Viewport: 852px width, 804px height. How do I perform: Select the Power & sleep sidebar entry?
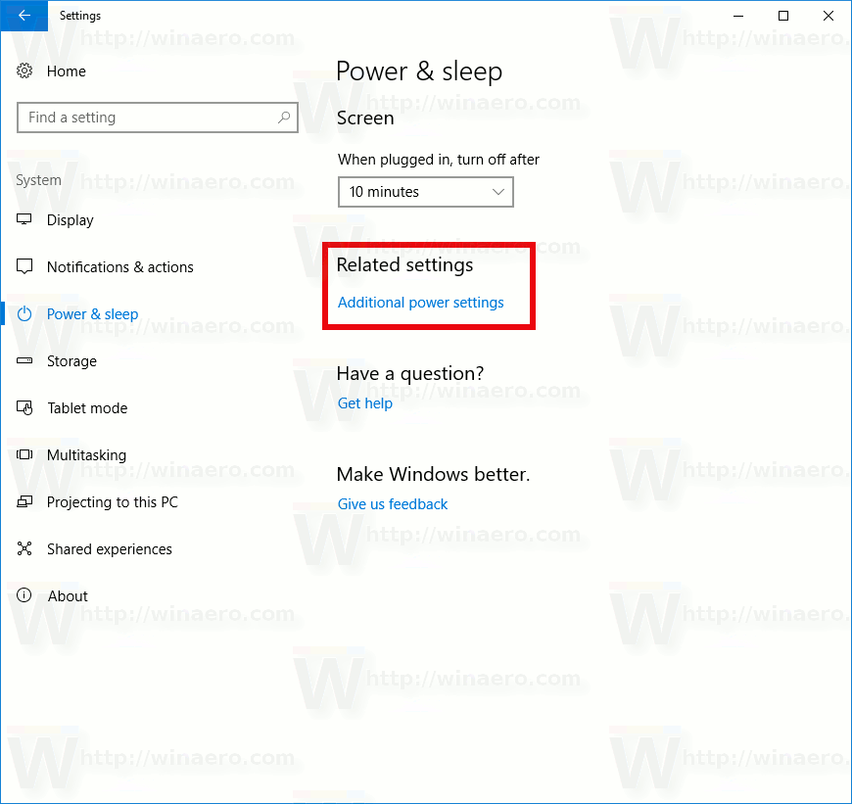(92, 313)
